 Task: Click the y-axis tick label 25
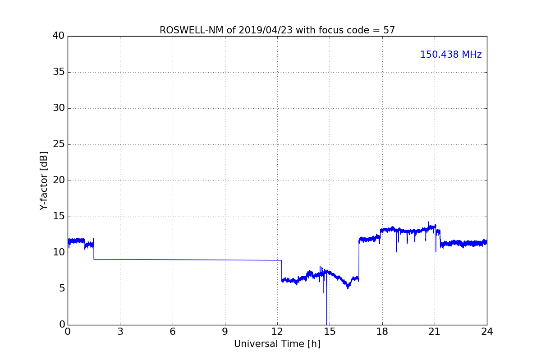coord(58,144)
